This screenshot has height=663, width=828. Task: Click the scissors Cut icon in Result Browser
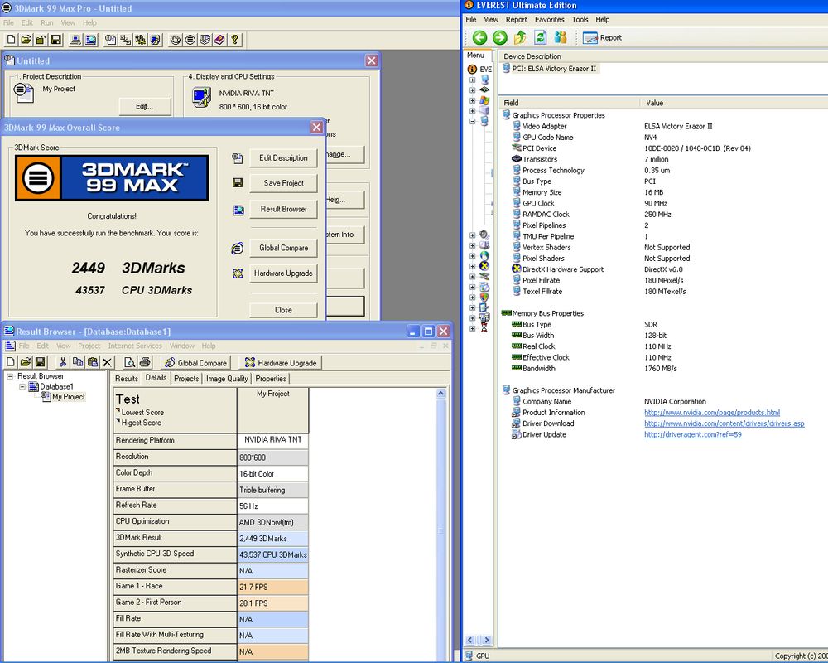[x=63, y=362]
